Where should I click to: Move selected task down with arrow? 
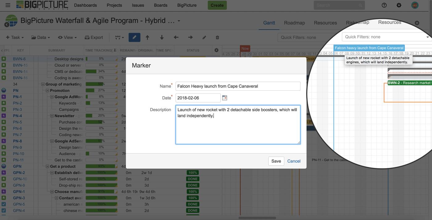[x=162, y=37]
